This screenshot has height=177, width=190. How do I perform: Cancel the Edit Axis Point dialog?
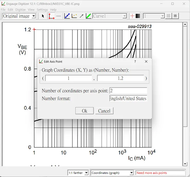pyautogui.click(x=104, y=111)
